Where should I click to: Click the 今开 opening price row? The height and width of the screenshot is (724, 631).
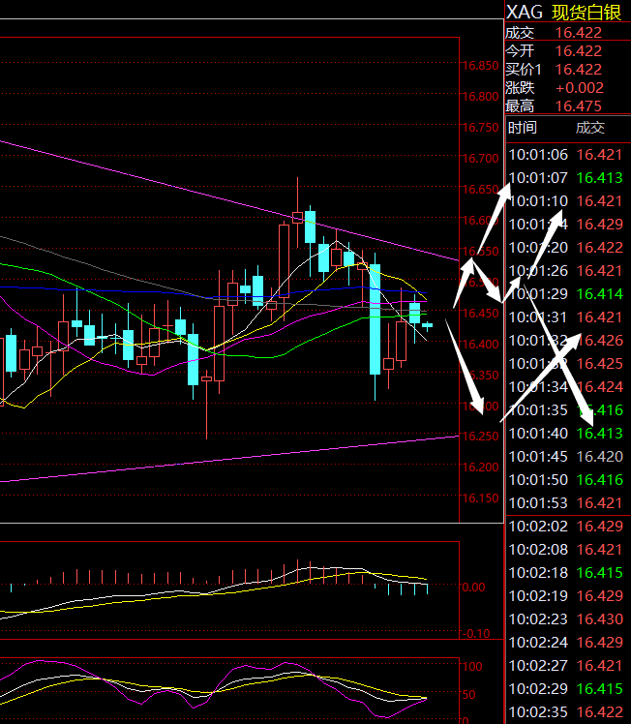click(x=567, y=51)
